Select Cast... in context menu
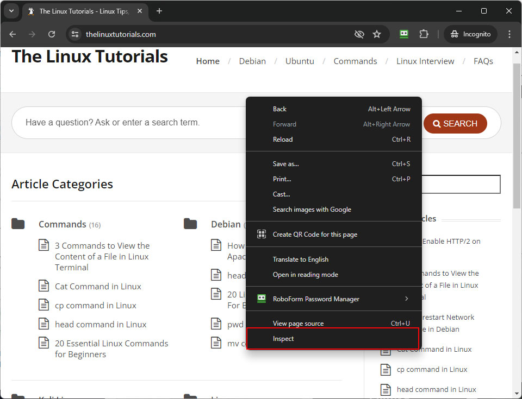Viewport: 522px width, 399px height. pyautogui.click(x=334, y=194)
